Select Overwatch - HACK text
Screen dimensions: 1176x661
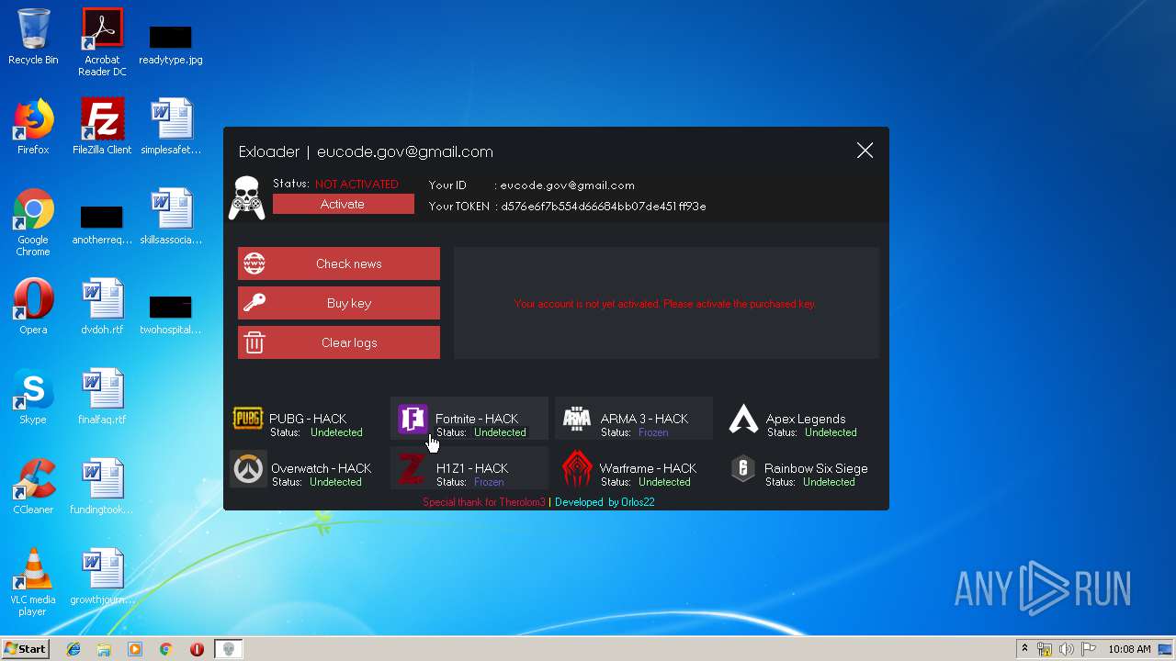point(322,468)
